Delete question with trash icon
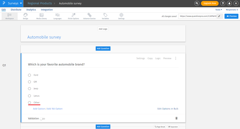240x129 pixels. tap(176, 118)
